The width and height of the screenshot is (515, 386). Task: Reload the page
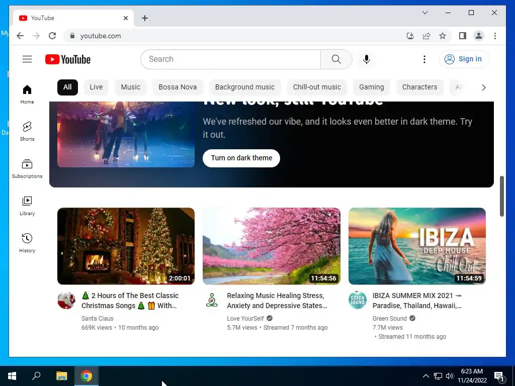coord(52,36)
